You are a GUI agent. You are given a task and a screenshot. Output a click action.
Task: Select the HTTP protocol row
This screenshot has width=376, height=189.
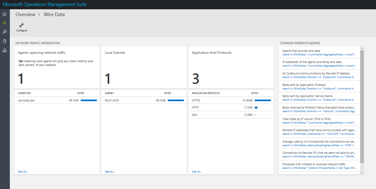[231, 107]
